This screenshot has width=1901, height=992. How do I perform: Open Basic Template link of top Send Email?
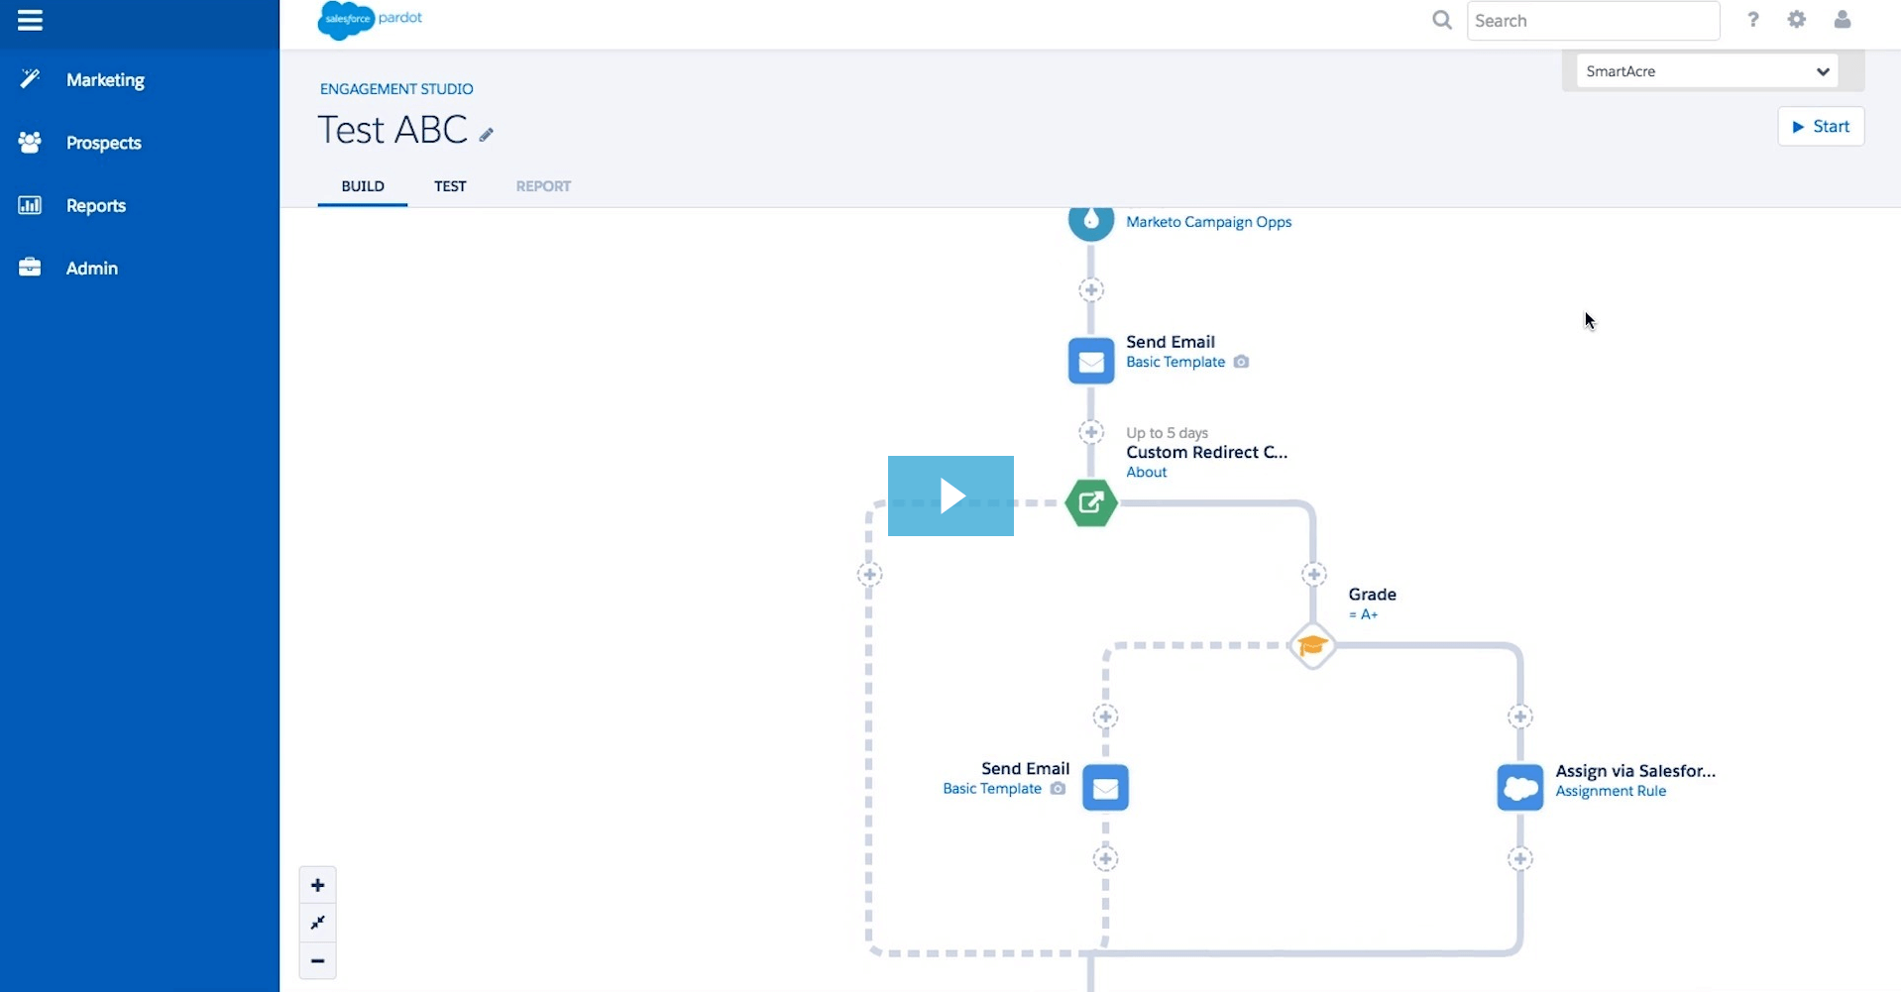pyautogui.click(x=1175, y=363)
